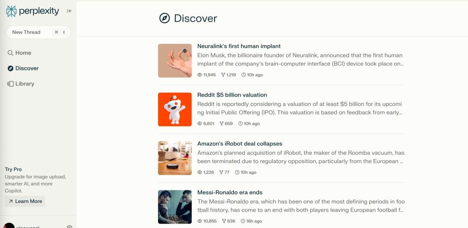This screenshot has width=468, height=228.
Task: Click the Discover compass icon in the header
Action: click(x=165, y=18)
